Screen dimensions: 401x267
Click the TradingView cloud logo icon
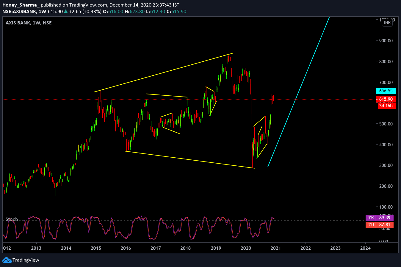click(x=7, y=260)
